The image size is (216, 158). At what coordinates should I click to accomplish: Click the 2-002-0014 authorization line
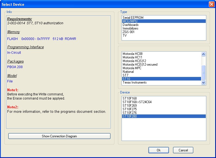point(35,23)
